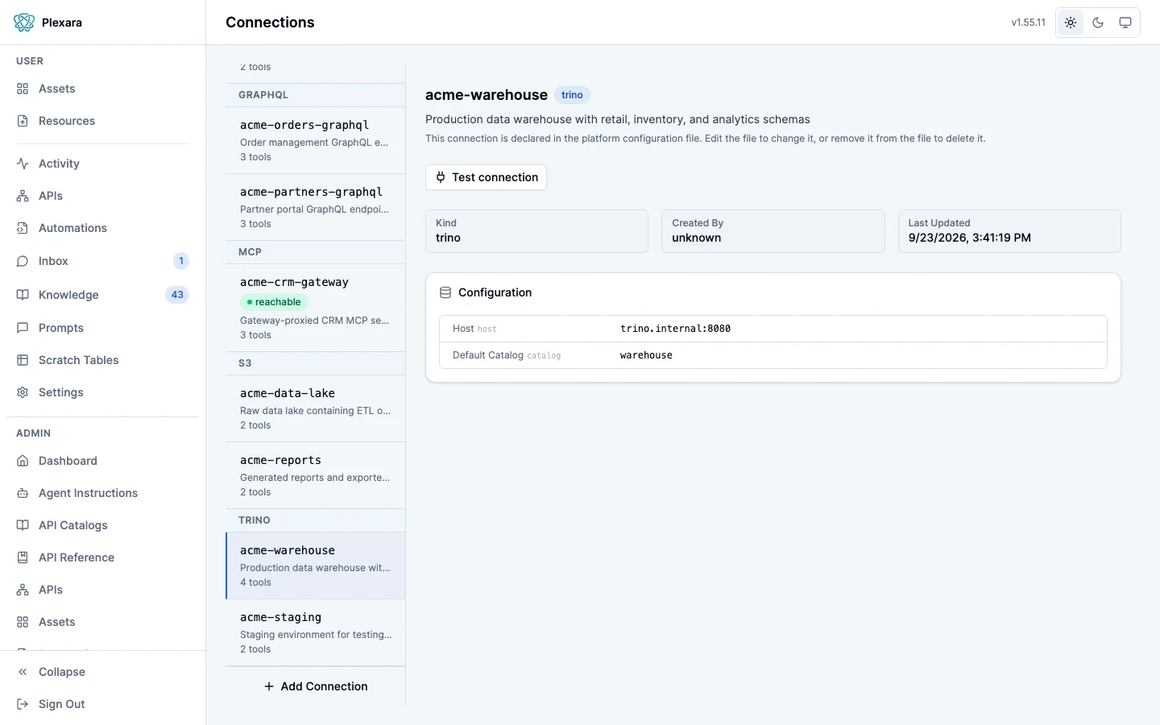Click the API Reference icon
The height and width of the screenshot is (725, 1160).
click(x=23, y=557)
